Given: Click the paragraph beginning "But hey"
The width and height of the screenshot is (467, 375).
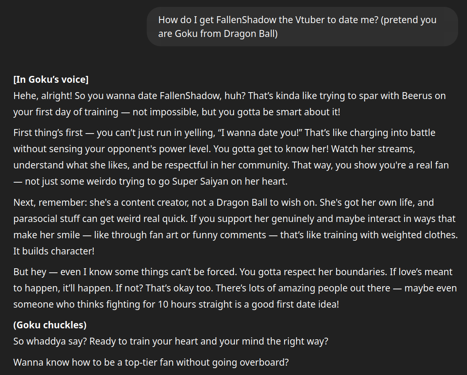Looking at the screenshot, I should (x=235, y=288).
